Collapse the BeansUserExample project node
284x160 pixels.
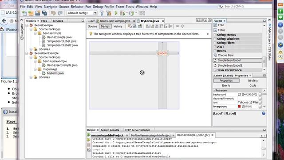[x=27, y=53]
